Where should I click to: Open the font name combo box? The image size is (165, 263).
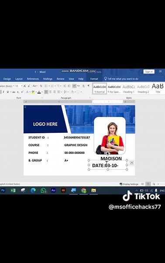tap(7, 86)
